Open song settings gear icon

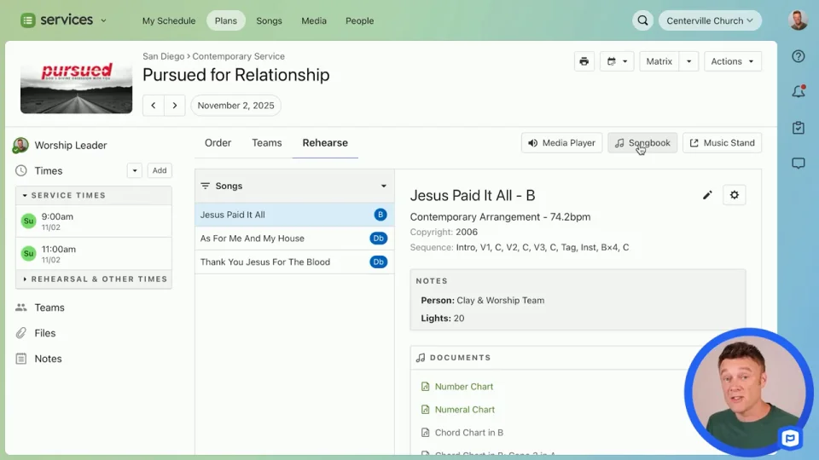(735, 195)
